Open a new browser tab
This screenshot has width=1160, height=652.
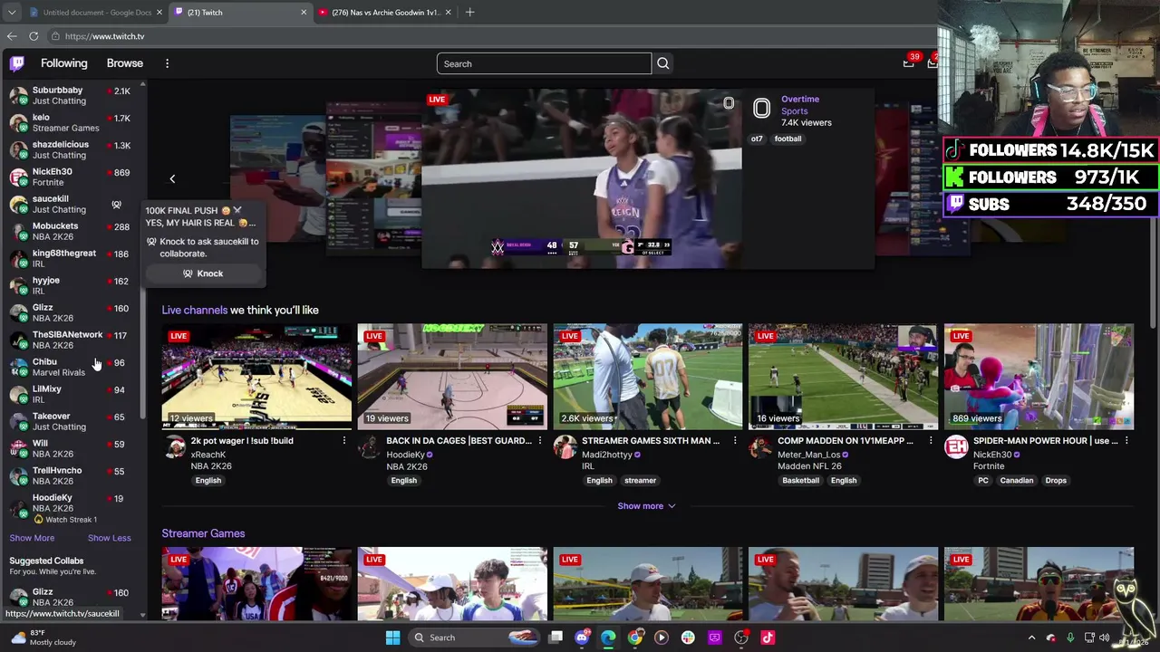coord(469,13)
